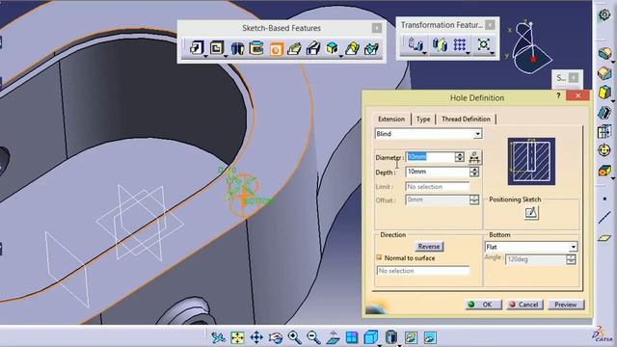
Task: Click the Cancel button
Action: [x=524, y=305]
